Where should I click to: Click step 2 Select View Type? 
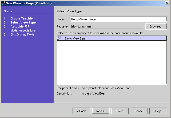click(23, 22)
